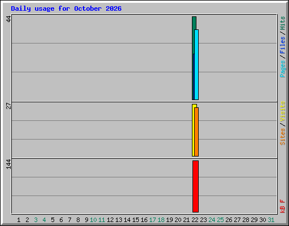This screenshot has width=289, height=226.
Task: Click day 20 on the date axis
Action: click(x=178, y=220)
